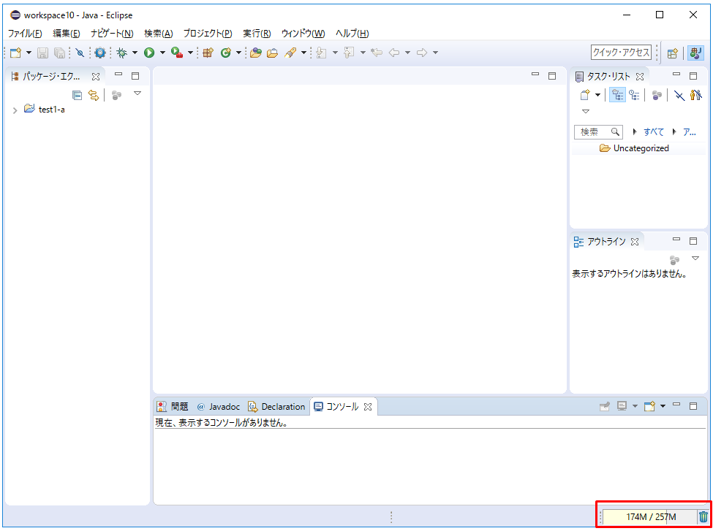Run garbage collector via trash can icon
713x531 pixels.
pyautogui.click(x=703, y=517)
